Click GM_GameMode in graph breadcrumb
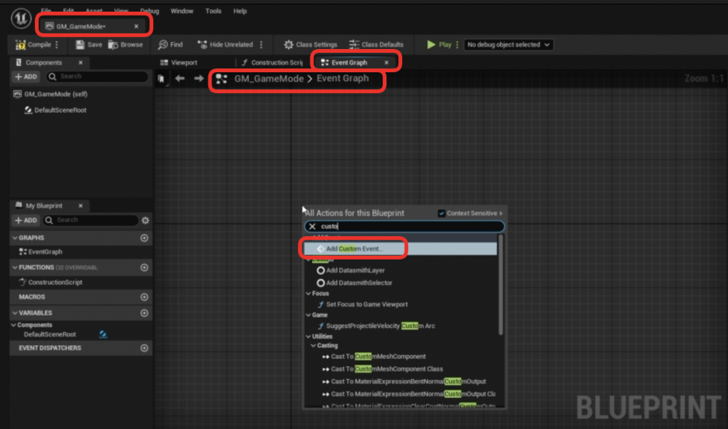 coord(268,78)
